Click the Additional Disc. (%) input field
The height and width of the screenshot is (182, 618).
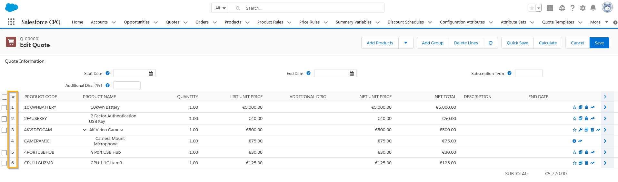pyautogui.click(x=127, y=86)
